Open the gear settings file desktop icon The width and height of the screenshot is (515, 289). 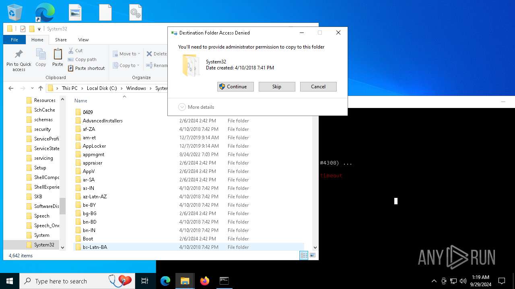point(136,12)
